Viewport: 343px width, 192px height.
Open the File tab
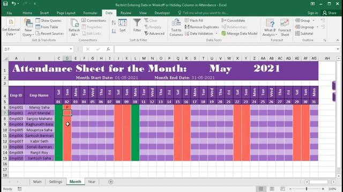coord(10,13)
